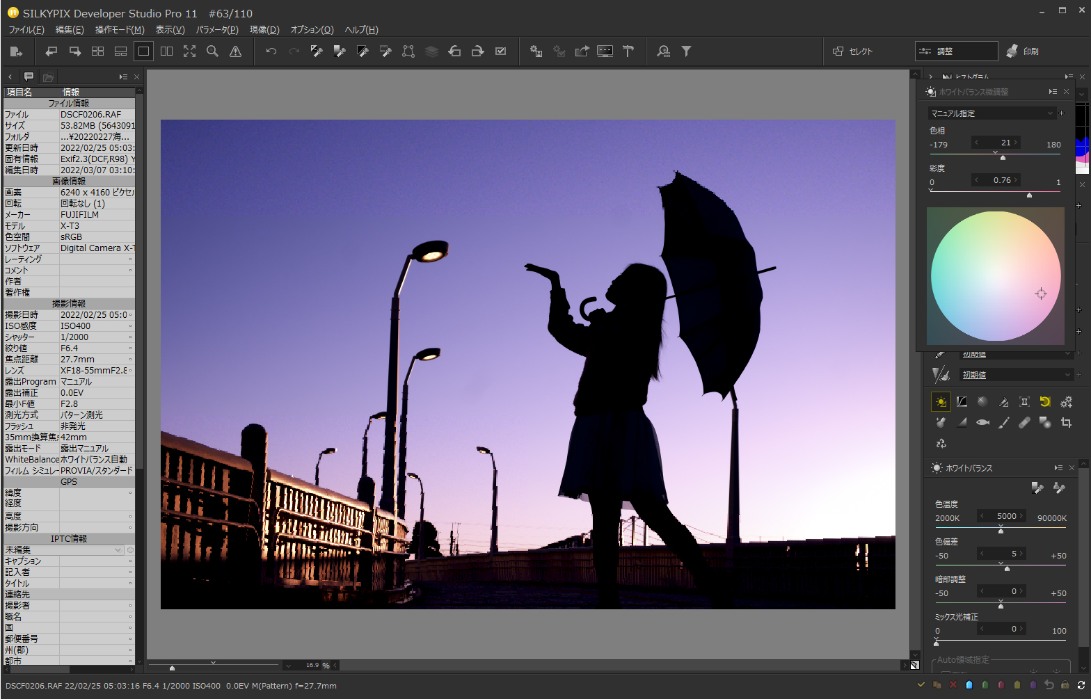This screenshot has width=1091, height=699.
Task: Click the yellow rotation/reset arrow icon
Action: [x=1044, y=401]
